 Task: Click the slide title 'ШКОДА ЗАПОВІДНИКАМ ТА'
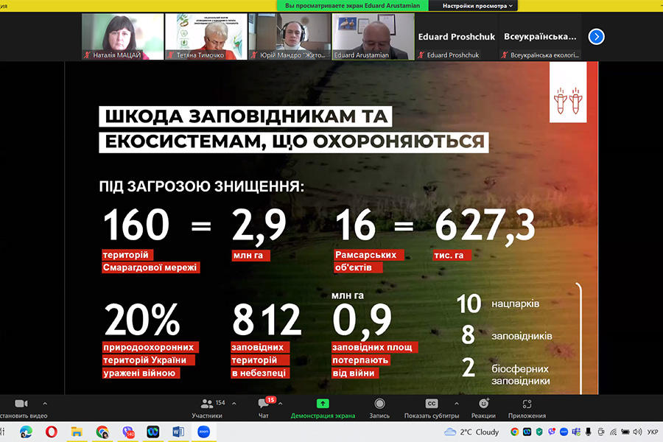tap(245, 116)
